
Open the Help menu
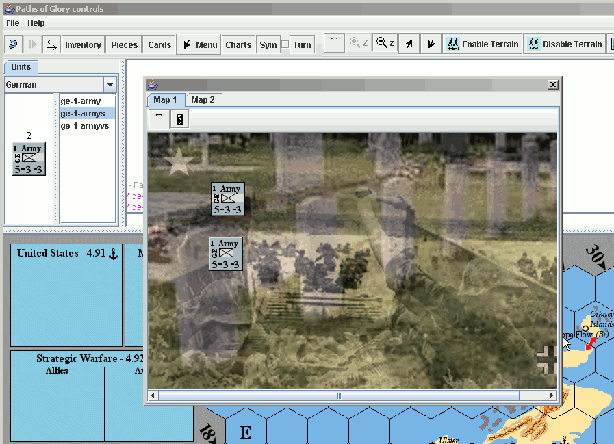[36, 23]
